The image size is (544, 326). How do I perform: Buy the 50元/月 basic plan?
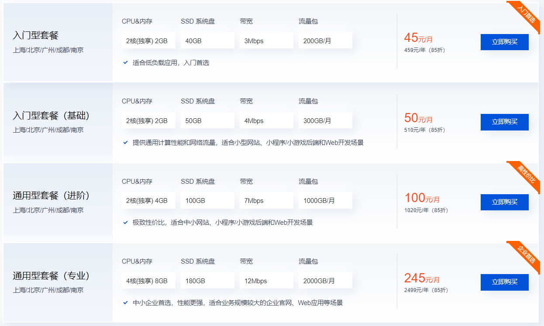[x=504, y=122]
